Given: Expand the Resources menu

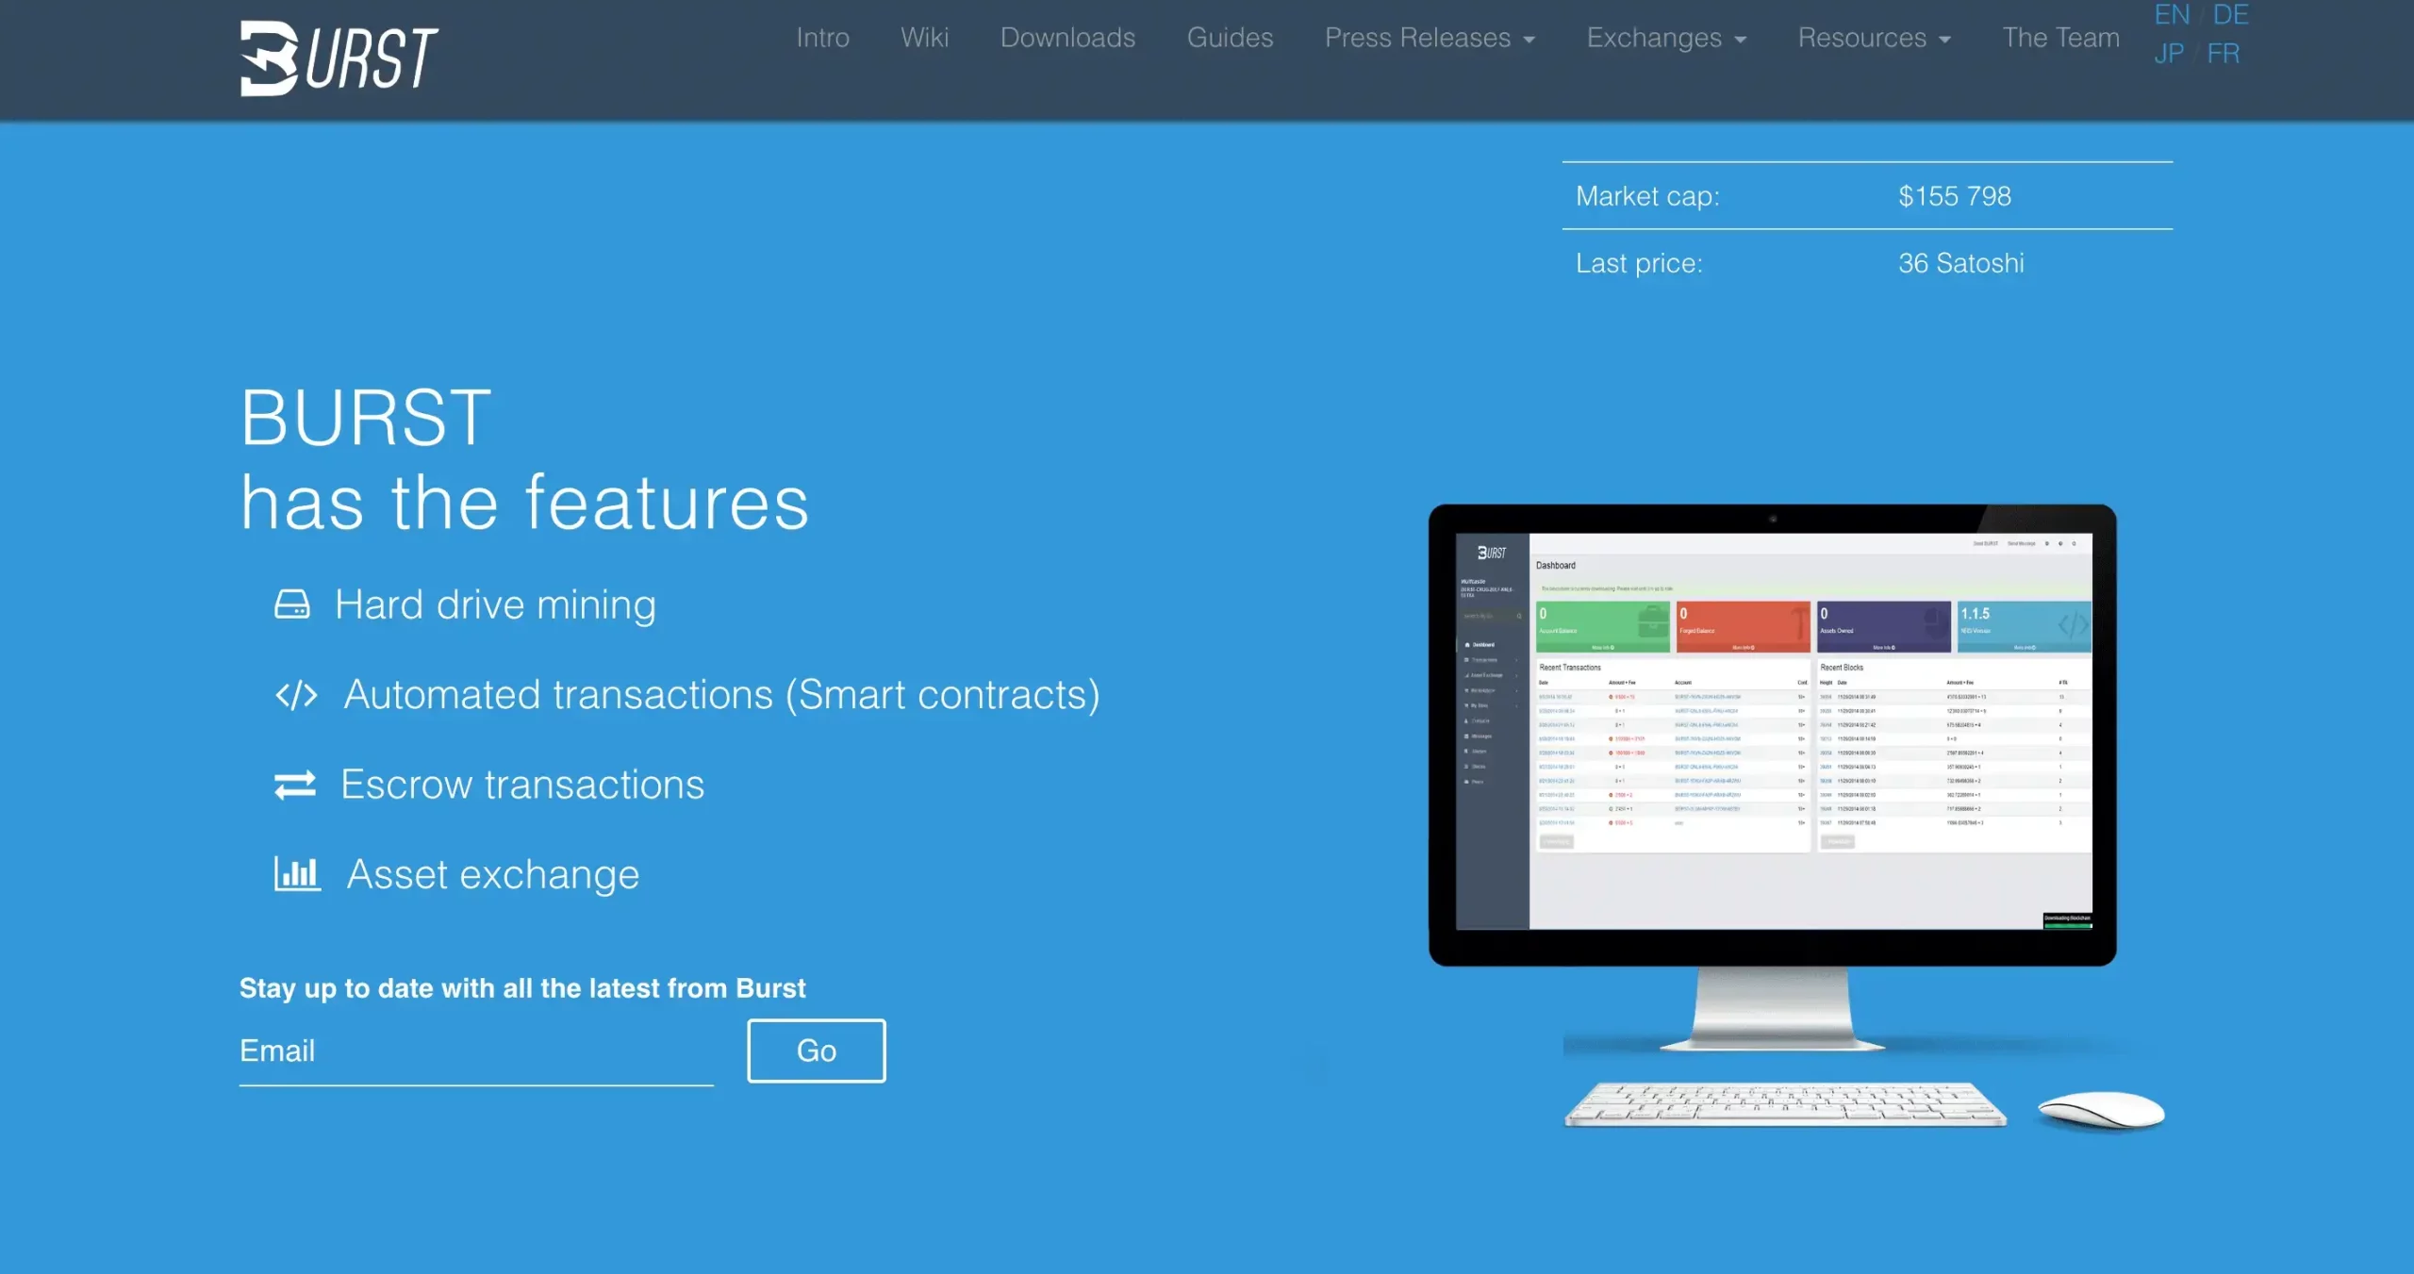Looking at the screenshot, I should point(1875,35).
